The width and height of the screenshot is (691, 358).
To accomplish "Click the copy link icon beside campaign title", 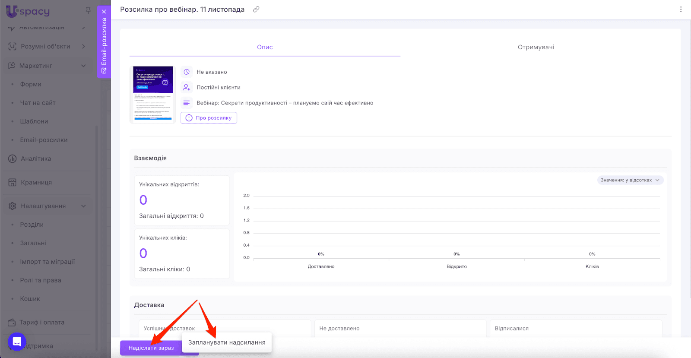I will point(256,10).
